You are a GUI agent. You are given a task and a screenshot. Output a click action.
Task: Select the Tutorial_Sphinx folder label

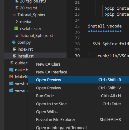click(31, 15)
